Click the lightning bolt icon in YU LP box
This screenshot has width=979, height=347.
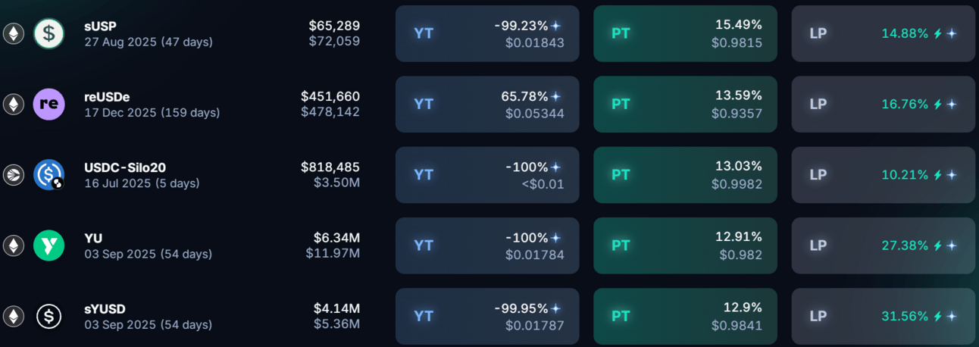point(937,245)
